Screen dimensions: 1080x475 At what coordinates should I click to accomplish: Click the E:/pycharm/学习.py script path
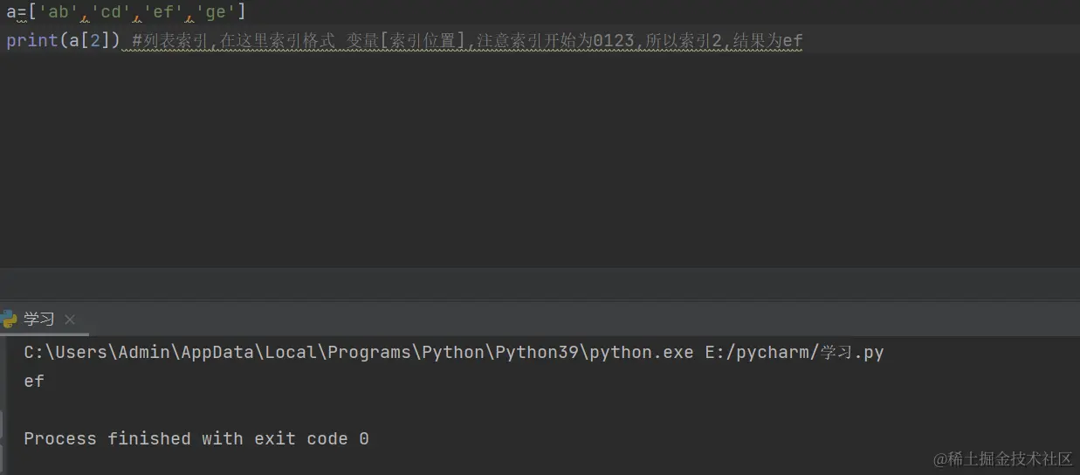[x=795, y=353]
